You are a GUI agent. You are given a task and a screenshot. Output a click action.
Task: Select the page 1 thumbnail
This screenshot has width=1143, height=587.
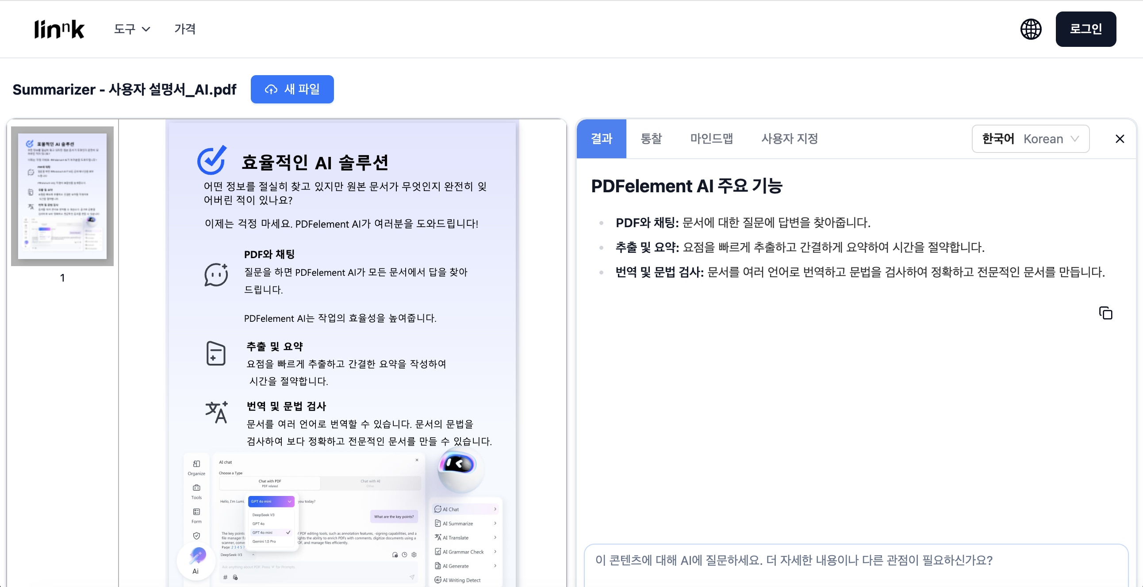[62, 196]
